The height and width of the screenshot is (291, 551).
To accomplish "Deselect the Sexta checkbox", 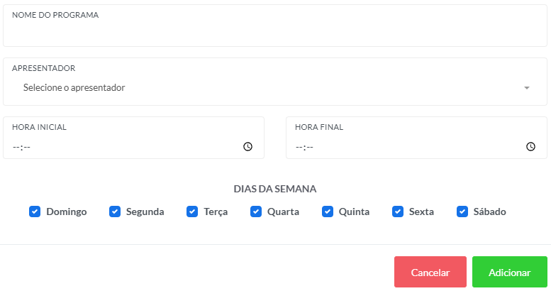I will click(x=398, y=212).
